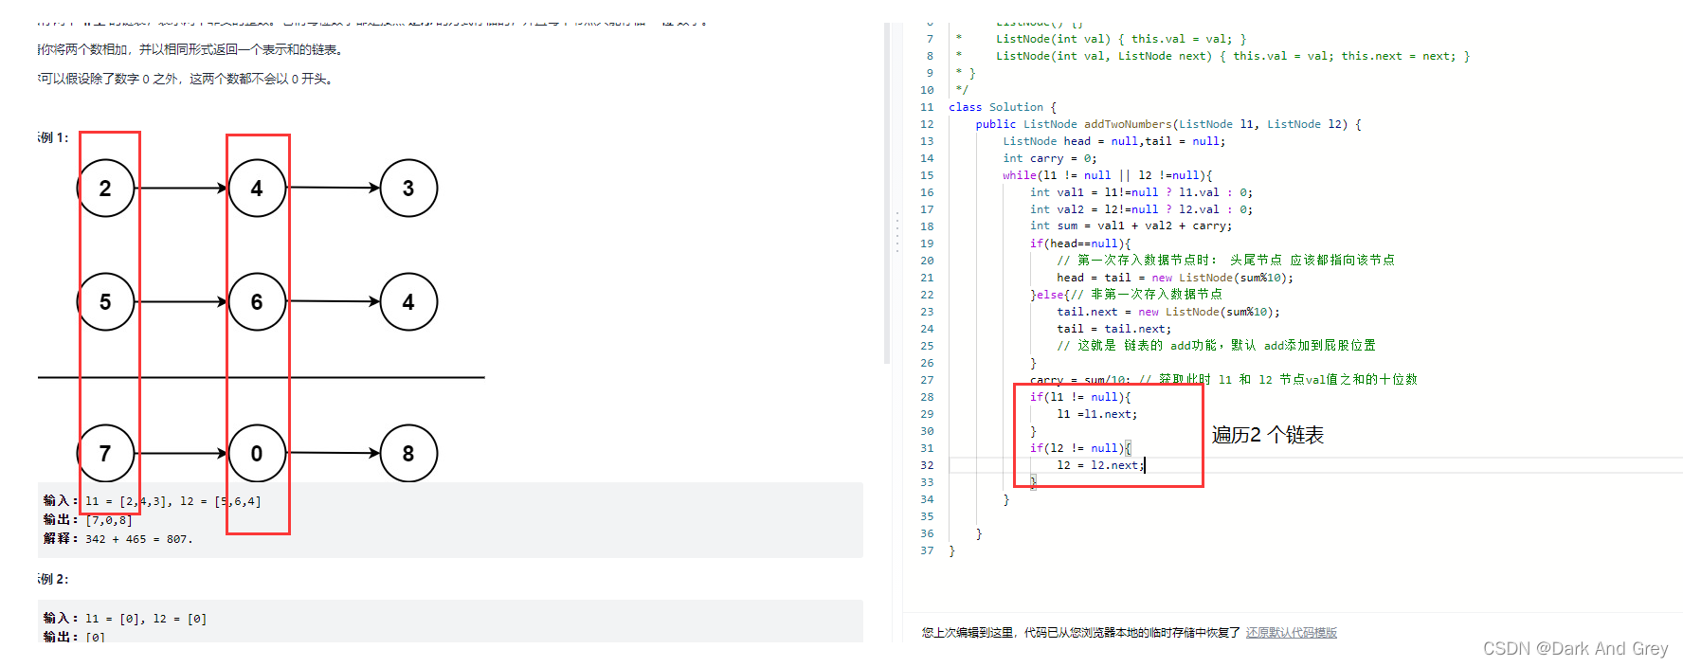1683x667 pixels.
Task: Click node 5 in the linked list diagram
Action: click(x=105, y=301)
